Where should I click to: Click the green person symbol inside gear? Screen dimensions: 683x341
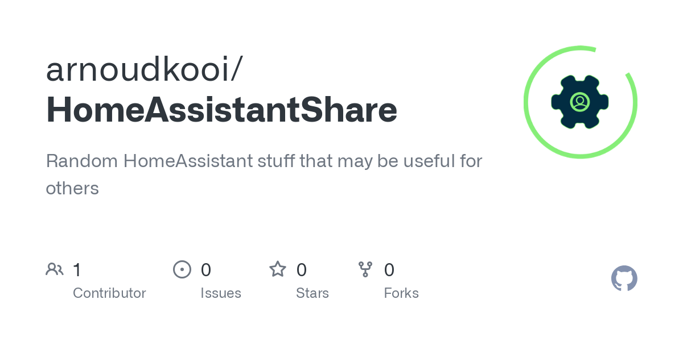click(x=580, y=102)
